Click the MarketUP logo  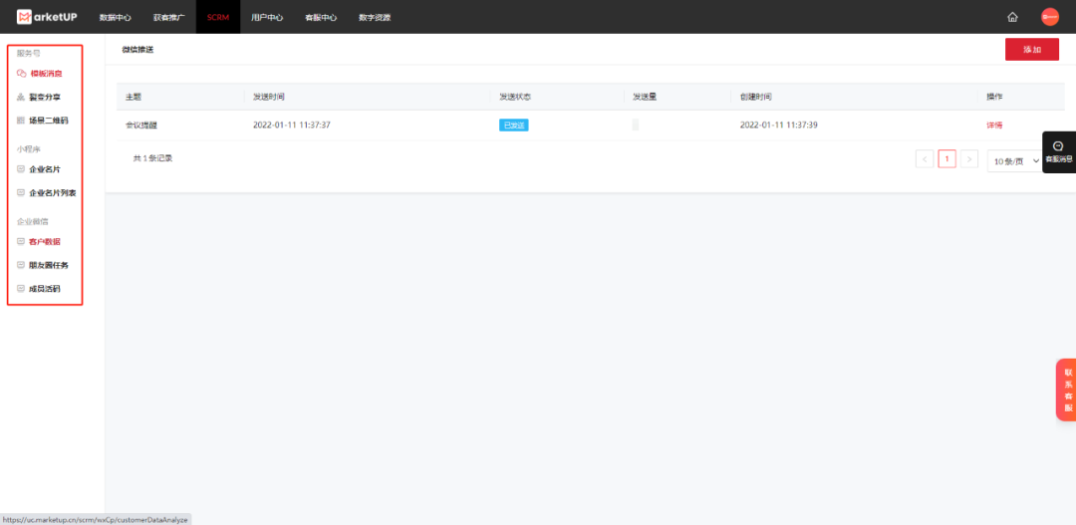click(x=47, y=17)
